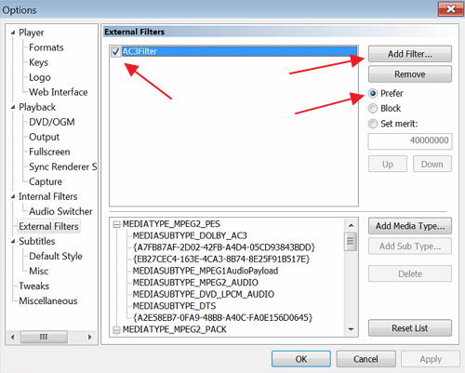Select the Internal Filters tree item
Viewport: 465px width, 373px height.
coord(48,196)
